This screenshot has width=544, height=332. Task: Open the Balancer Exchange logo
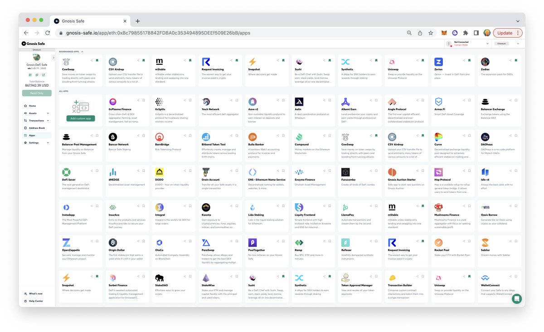tap(485, 102)
